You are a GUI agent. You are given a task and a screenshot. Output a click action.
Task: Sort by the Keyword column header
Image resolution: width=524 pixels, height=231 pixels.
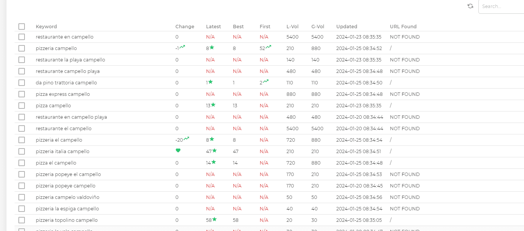(46, 27)
